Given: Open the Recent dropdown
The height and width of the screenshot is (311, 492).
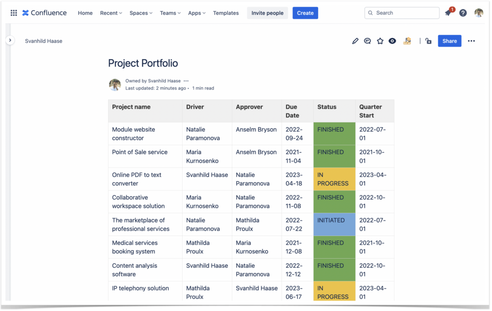Looking at the screenshot, I should tap(111, 13).
